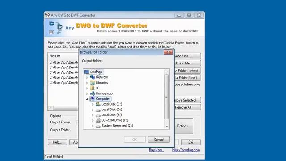Click the Help button
The width and height of the screenshot is (286, 161).
click(58, 142)
